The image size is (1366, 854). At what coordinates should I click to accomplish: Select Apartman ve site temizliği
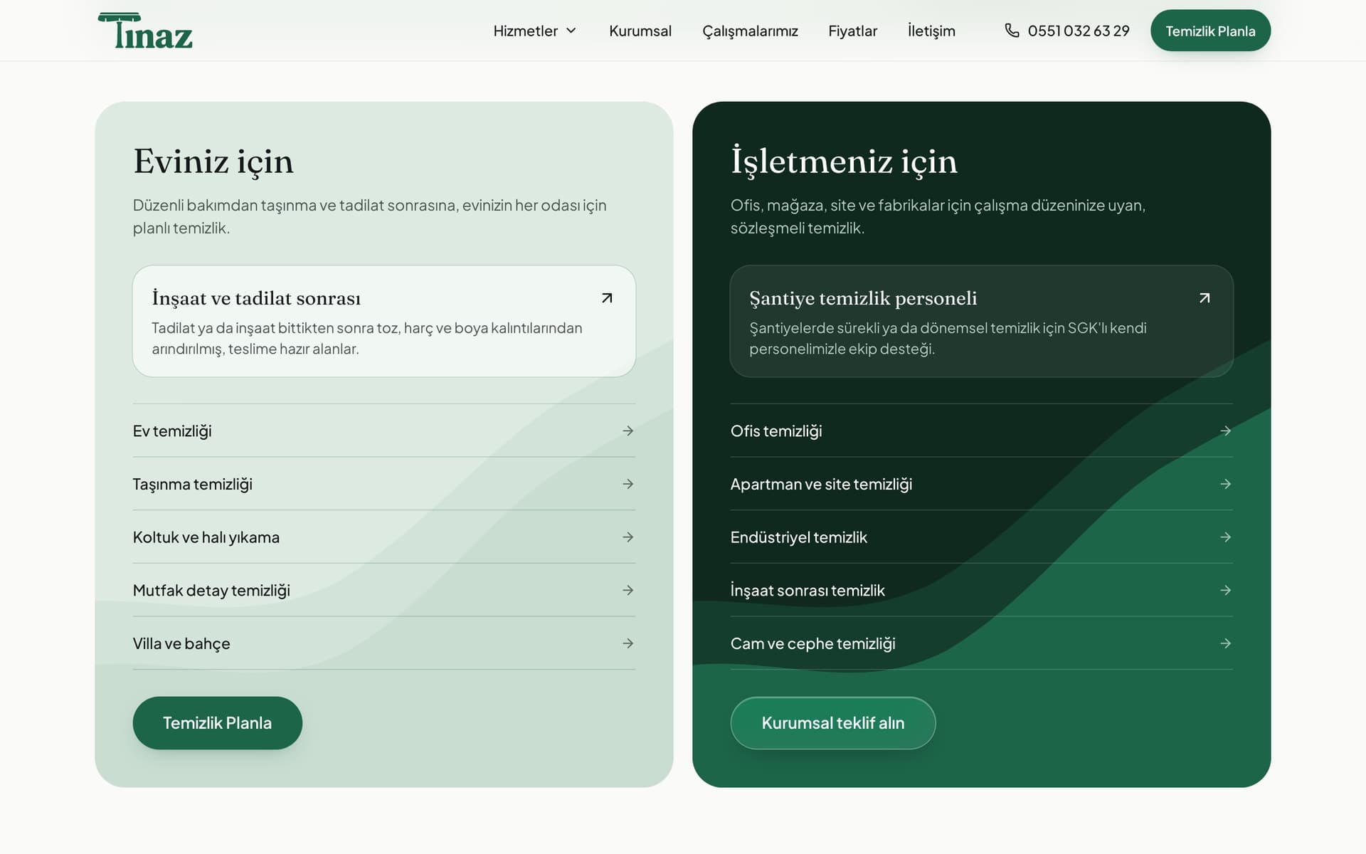pyautogui.click(x=982, y=484)
